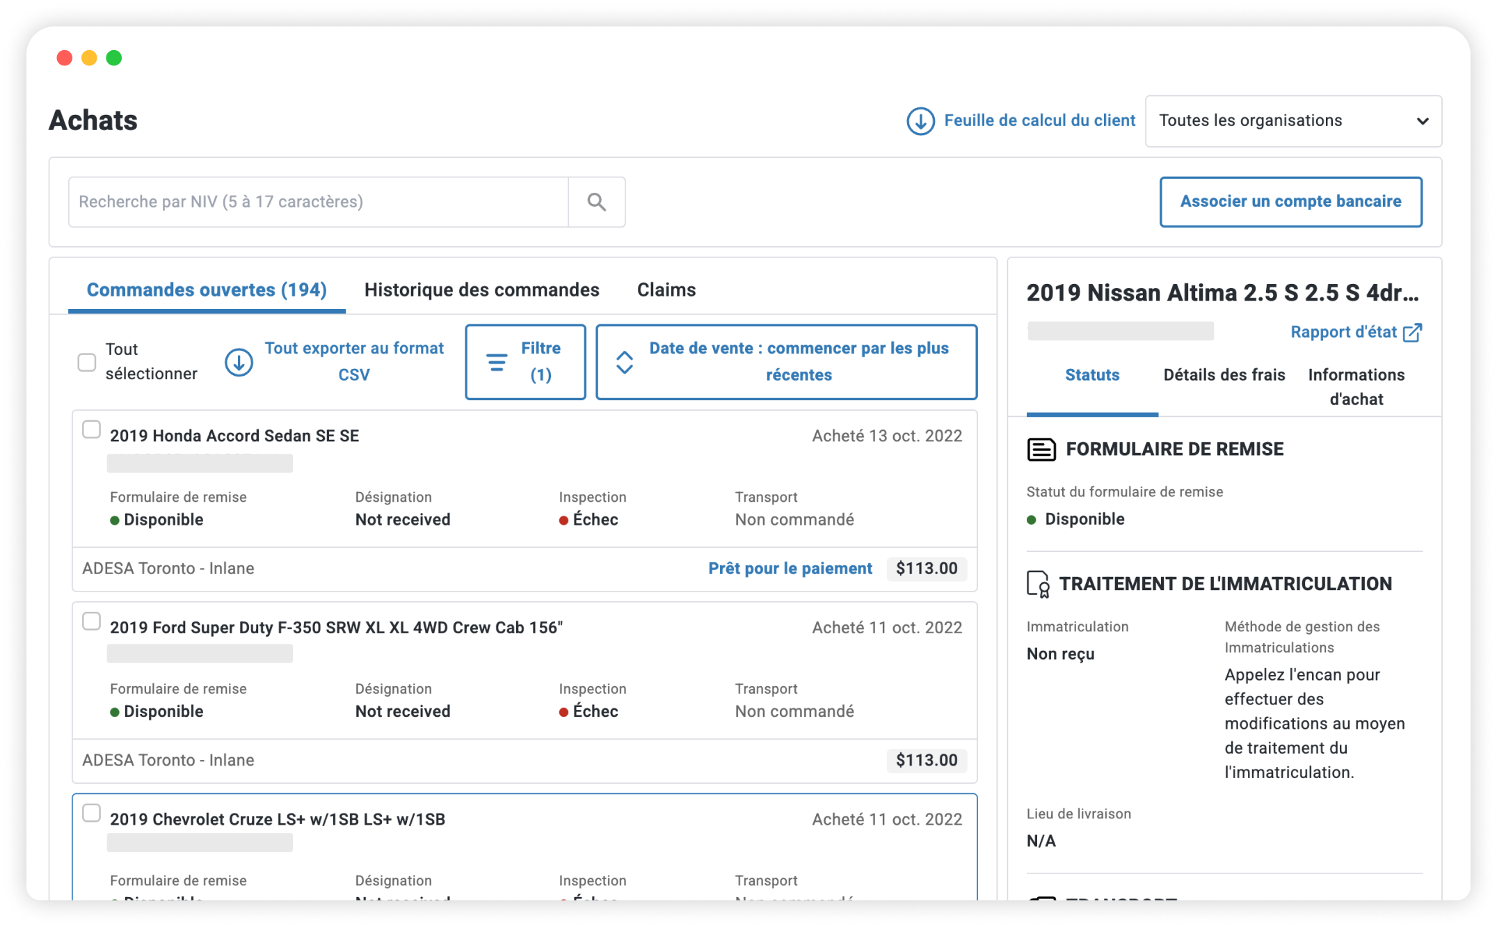The height and width of the screenshot is (927, 1497).
Task: Check the 2019 Chevrolet Cruze checkbox
Action: point(91,813)
